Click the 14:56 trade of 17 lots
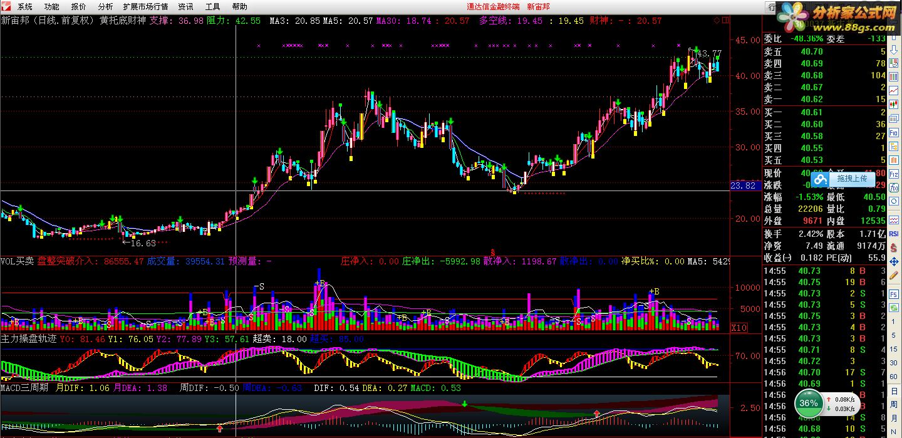The height and width of the screenshot is (438, 902). [x=825, y=372]
